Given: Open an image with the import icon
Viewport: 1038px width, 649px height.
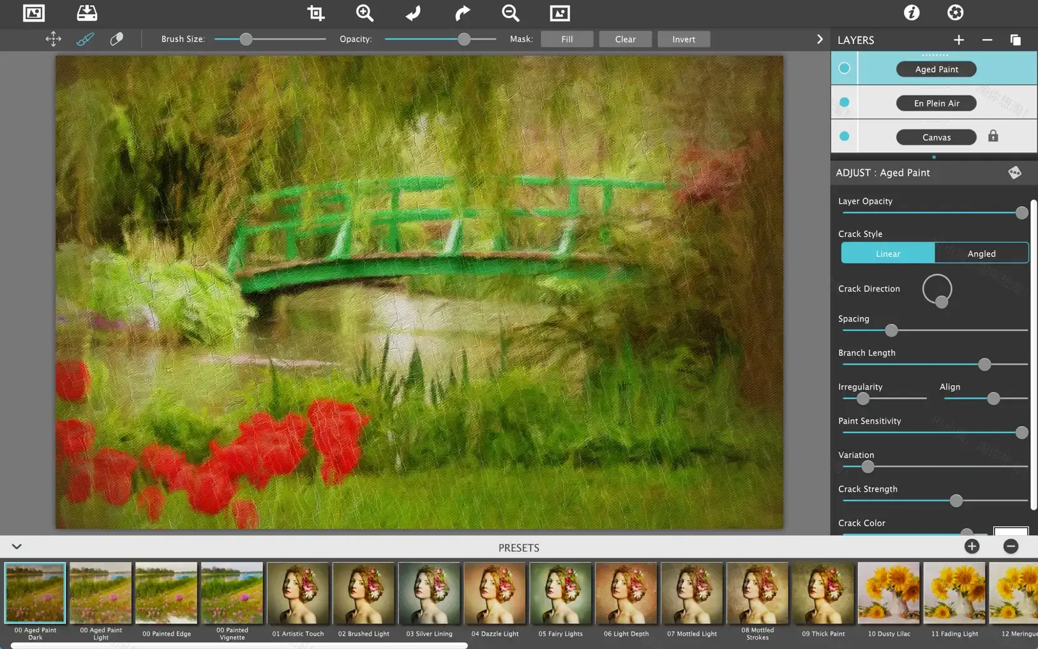Looking at the screenshot, I should point(87,13).
